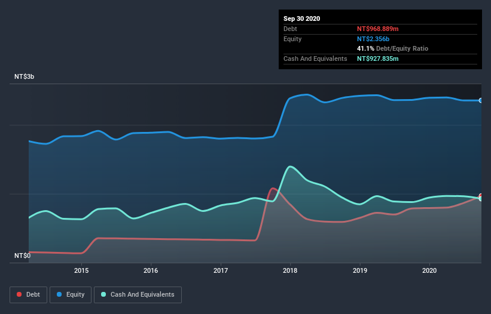Select the NT$2.356b equity value

tap(373, 39)
